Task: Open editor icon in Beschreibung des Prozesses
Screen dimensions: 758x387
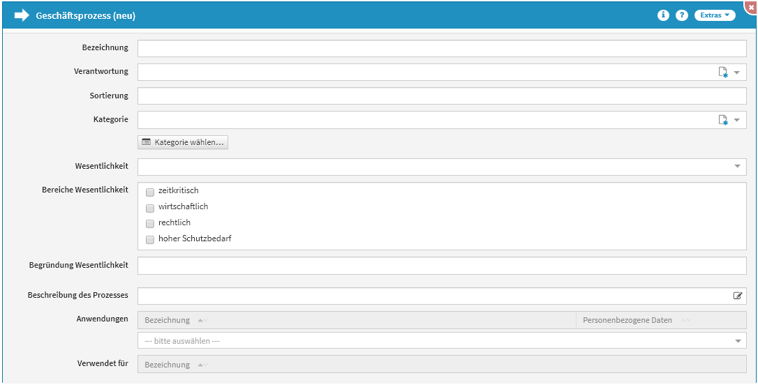Action: [738, 296]
